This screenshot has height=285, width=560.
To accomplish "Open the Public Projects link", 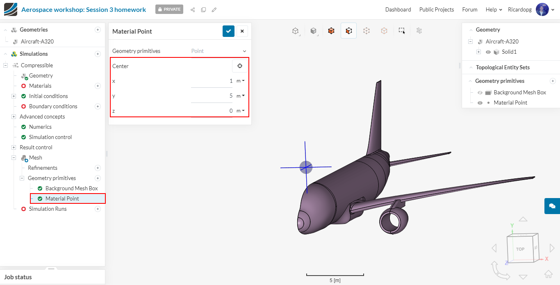I will tap(436, 10).
